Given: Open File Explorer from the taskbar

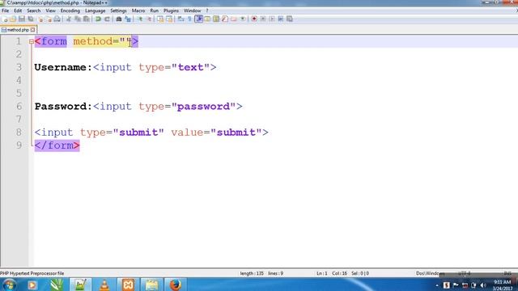Looking at the screenshot, I should (x=152, y=285).
